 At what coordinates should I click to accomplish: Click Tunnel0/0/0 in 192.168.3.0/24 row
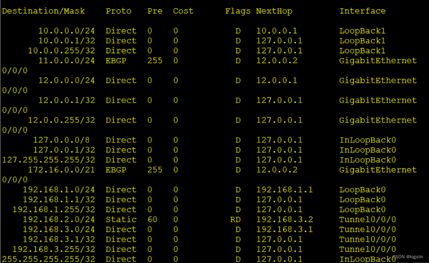tap(368, 230)
